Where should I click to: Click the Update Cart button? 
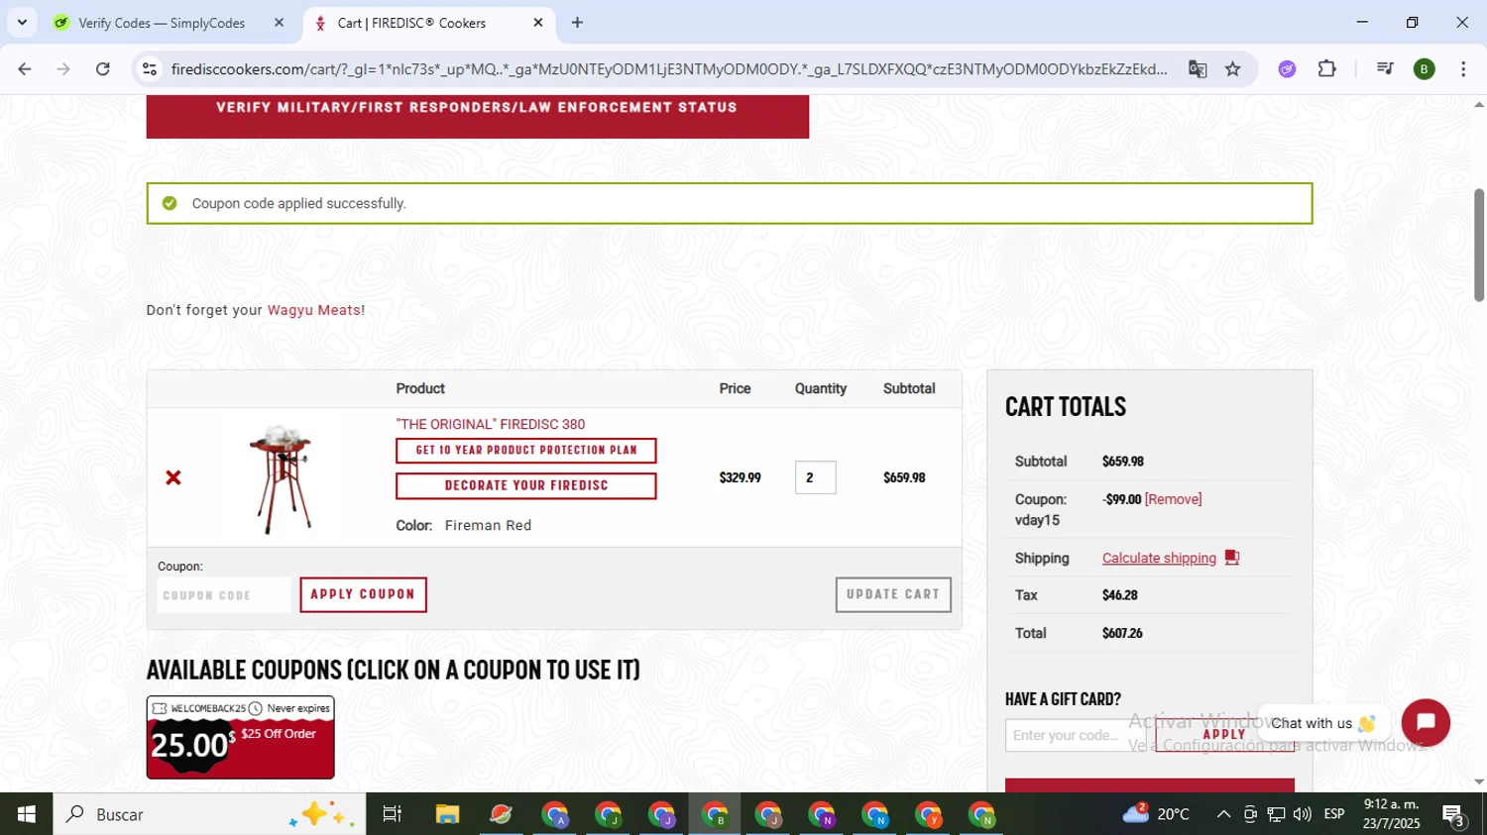tap(893, 594)
